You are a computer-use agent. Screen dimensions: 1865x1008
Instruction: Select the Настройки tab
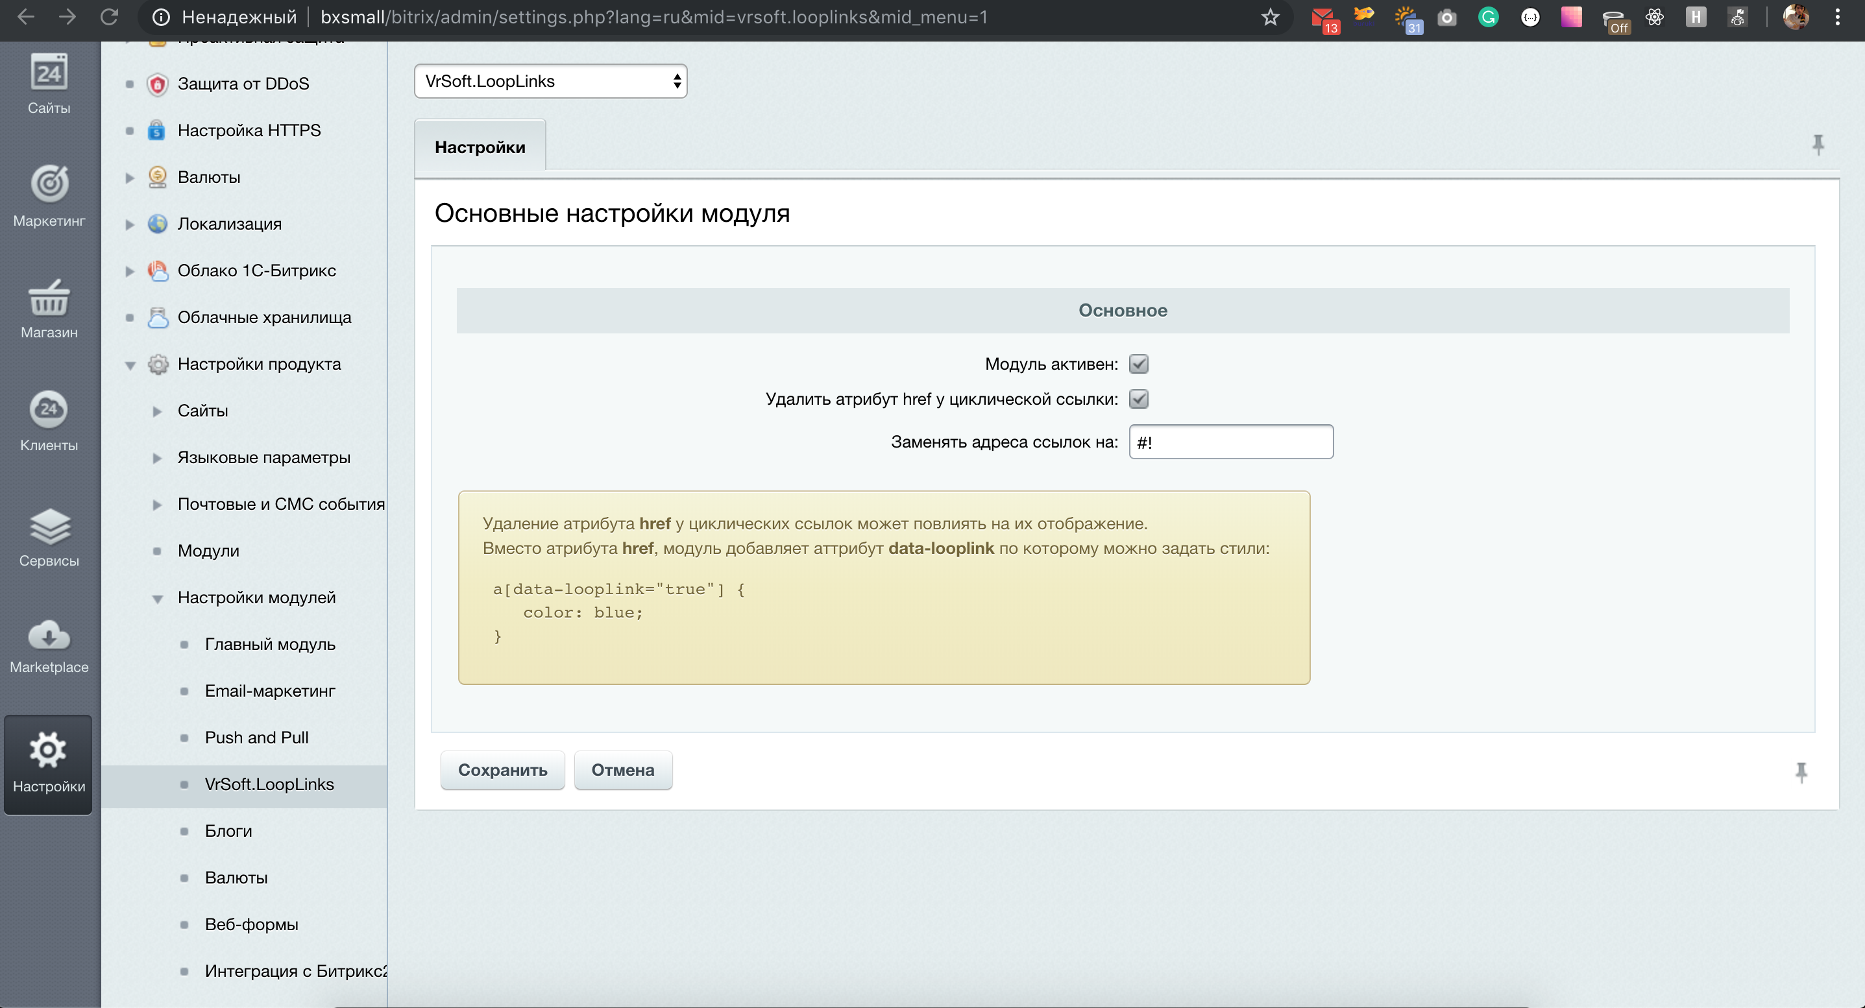coord(480,147)
